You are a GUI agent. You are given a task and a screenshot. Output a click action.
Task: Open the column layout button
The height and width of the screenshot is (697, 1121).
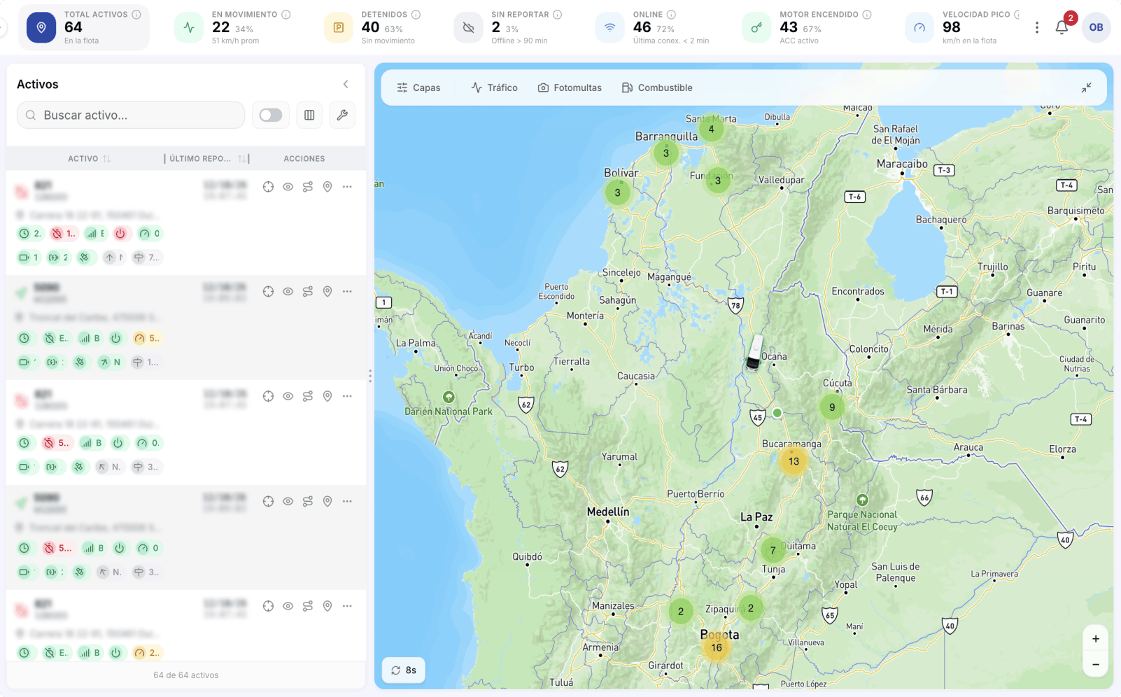[309, 115]
